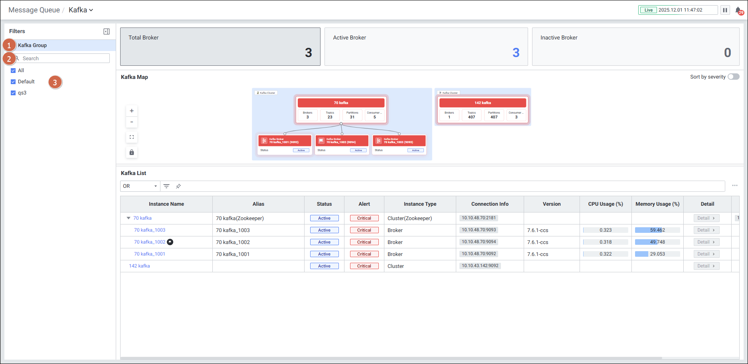Zoom in on the Kafka Map
Image resolution: width=748 pixels, height=364 pixels.
click(132, 111)
